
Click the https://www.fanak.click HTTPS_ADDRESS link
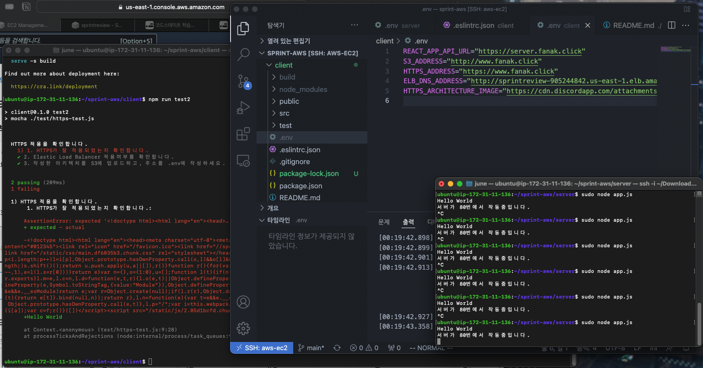(509, 71)
